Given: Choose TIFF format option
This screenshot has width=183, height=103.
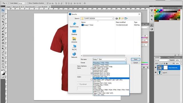Looking at the screenshot, I should click(x=111, y=95).
